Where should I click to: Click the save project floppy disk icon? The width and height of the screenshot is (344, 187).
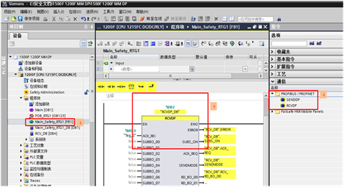click(20, 19)
